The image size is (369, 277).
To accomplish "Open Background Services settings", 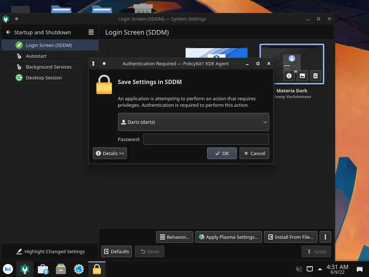I will pyautogui.click(x=50, y=67).
